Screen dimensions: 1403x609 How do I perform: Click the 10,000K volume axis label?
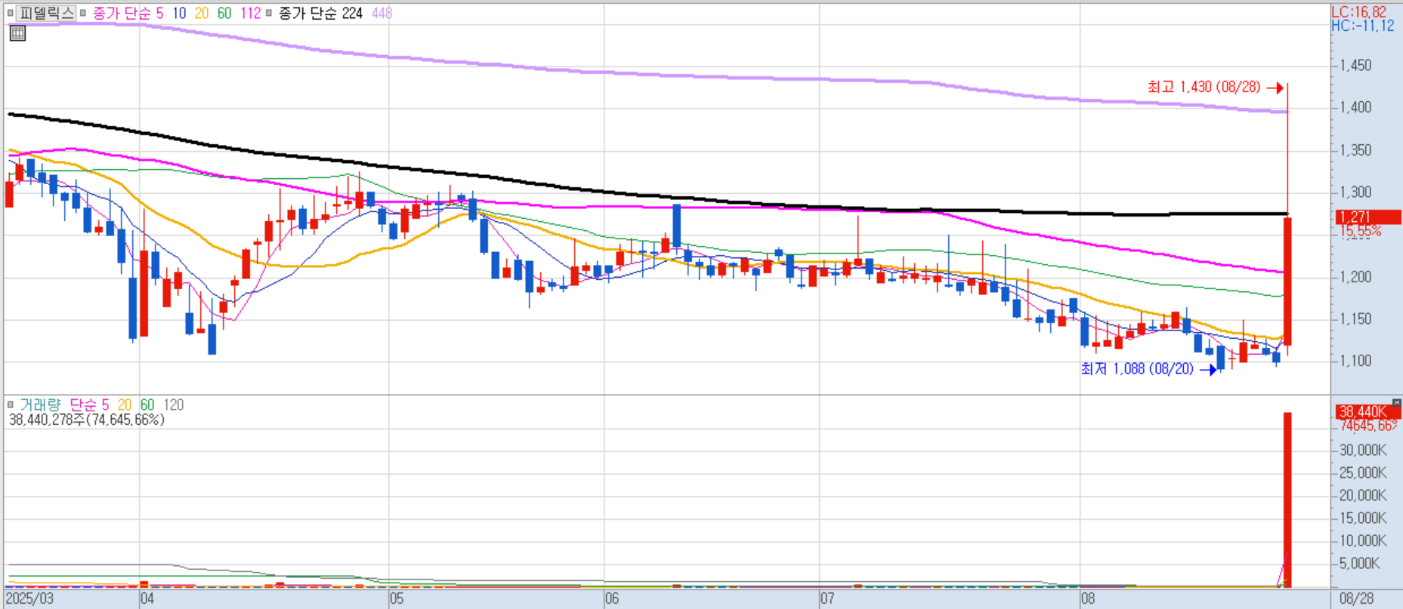click(x=1363, y=541)
